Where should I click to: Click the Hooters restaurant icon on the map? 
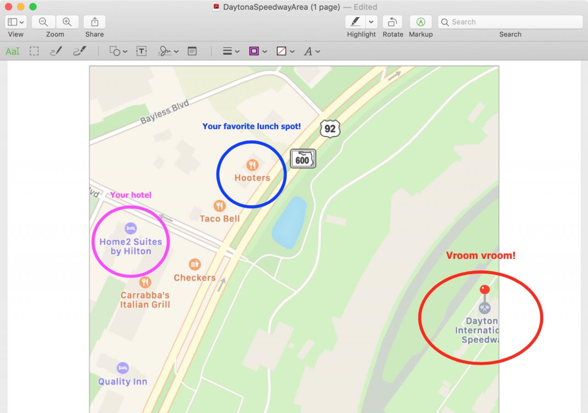click(252, 165)
